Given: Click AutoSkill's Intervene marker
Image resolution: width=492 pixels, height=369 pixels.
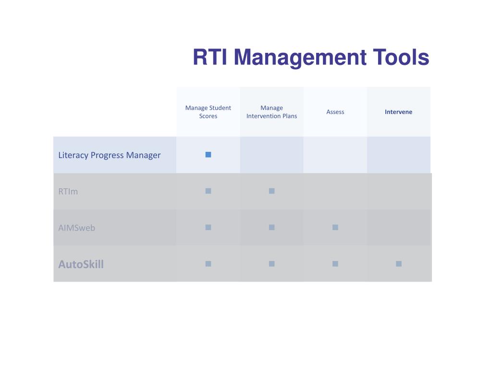Looking at the screenshot, I should [398, 264].
